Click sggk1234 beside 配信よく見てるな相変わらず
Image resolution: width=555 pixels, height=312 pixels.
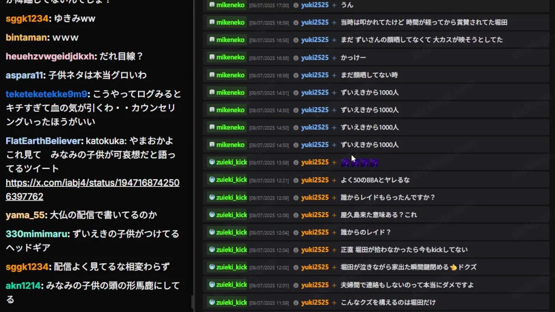pos(27,267)
